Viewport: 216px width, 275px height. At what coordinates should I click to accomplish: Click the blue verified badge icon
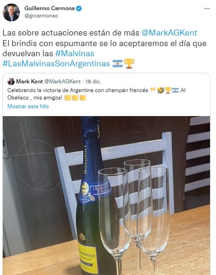pos(79,8)
